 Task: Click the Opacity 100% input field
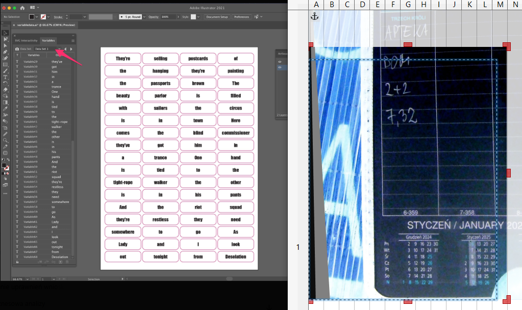coord(166,17)
